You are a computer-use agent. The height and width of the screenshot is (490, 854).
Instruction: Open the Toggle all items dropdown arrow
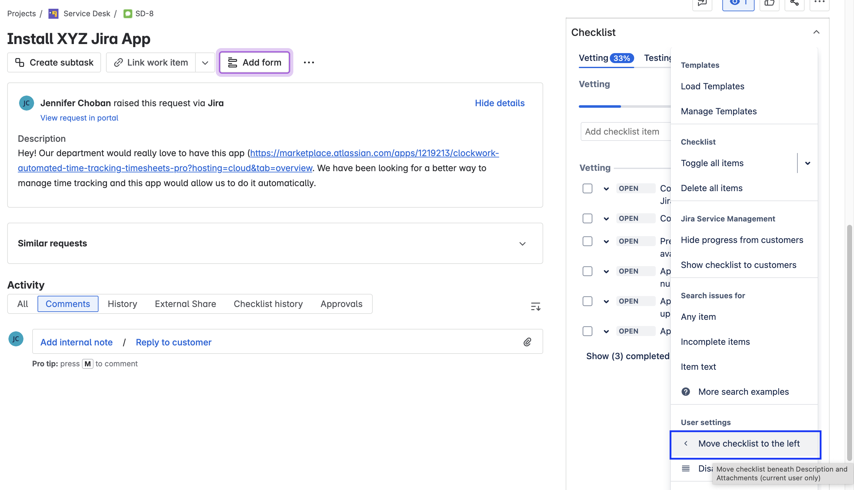coord(807,163)
